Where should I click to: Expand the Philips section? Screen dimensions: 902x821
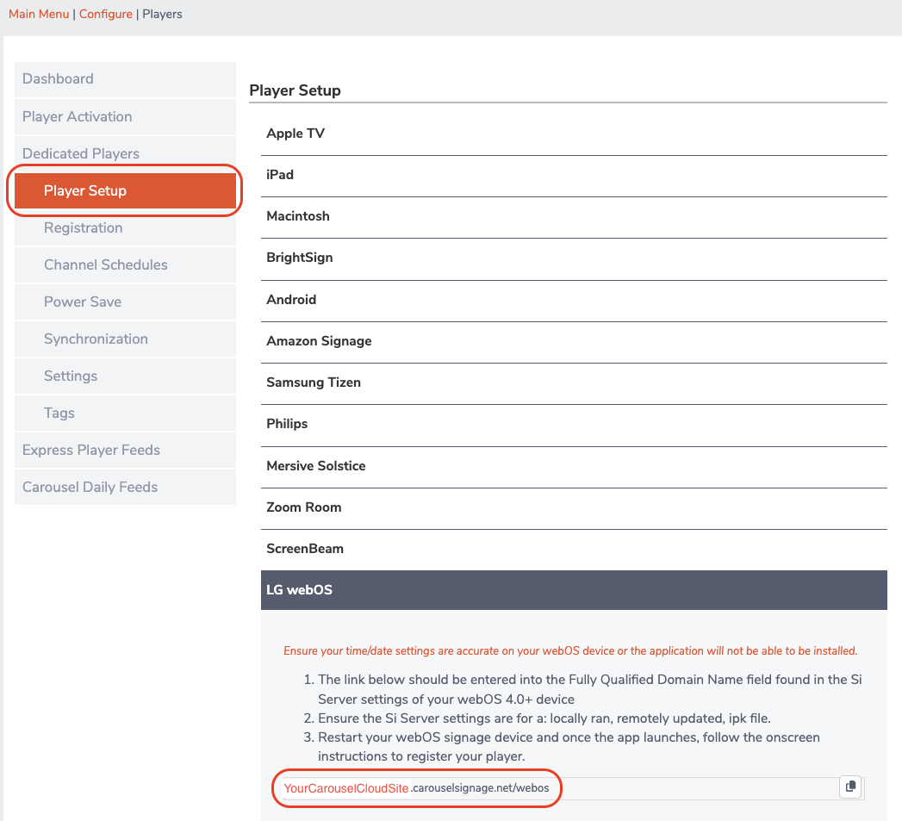click(574, 424)
